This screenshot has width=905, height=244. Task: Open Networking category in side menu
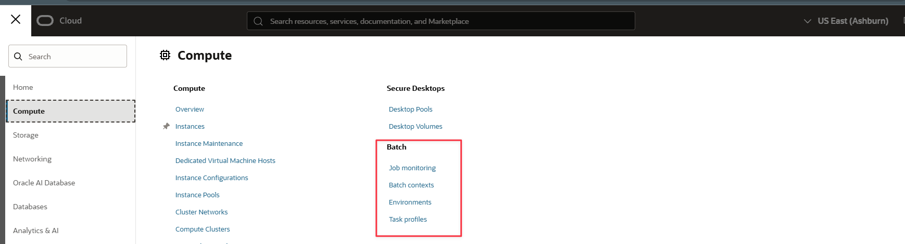pos(32,159)
